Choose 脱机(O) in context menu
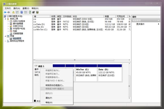This screenshot has height=109, width=164. 57,93
